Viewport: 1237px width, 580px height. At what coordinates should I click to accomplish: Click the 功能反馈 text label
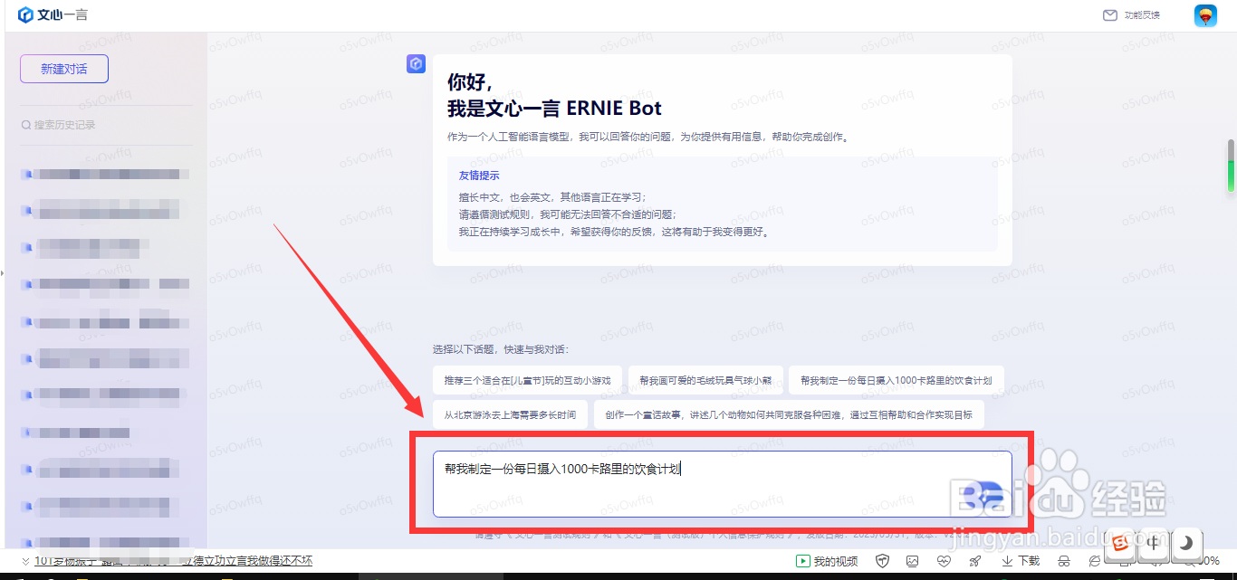pyautogui.click(x=1143, y=15)
